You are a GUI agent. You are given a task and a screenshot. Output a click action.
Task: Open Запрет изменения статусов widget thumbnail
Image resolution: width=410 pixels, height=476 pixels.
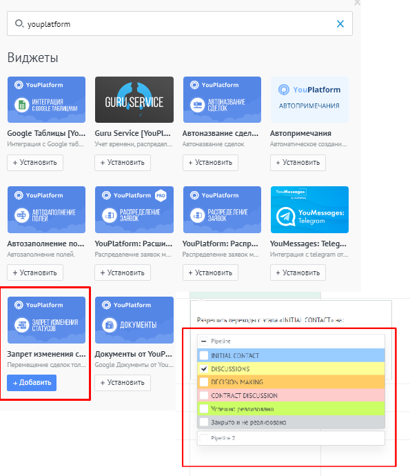click(x=46, y=320)
